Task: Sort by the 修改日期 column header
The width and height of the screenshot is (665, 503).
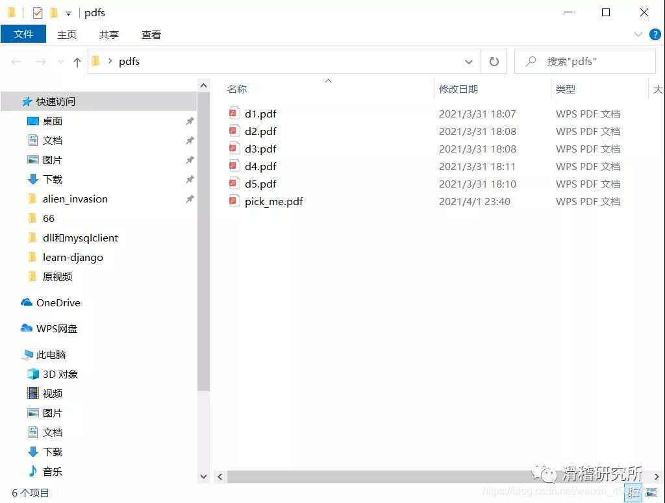Action: coord(458,89)
